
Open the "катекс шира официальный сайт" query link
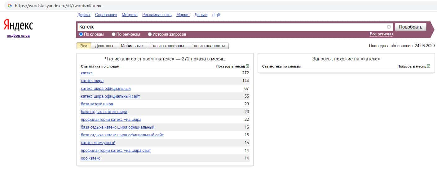(x=110, y=96)
